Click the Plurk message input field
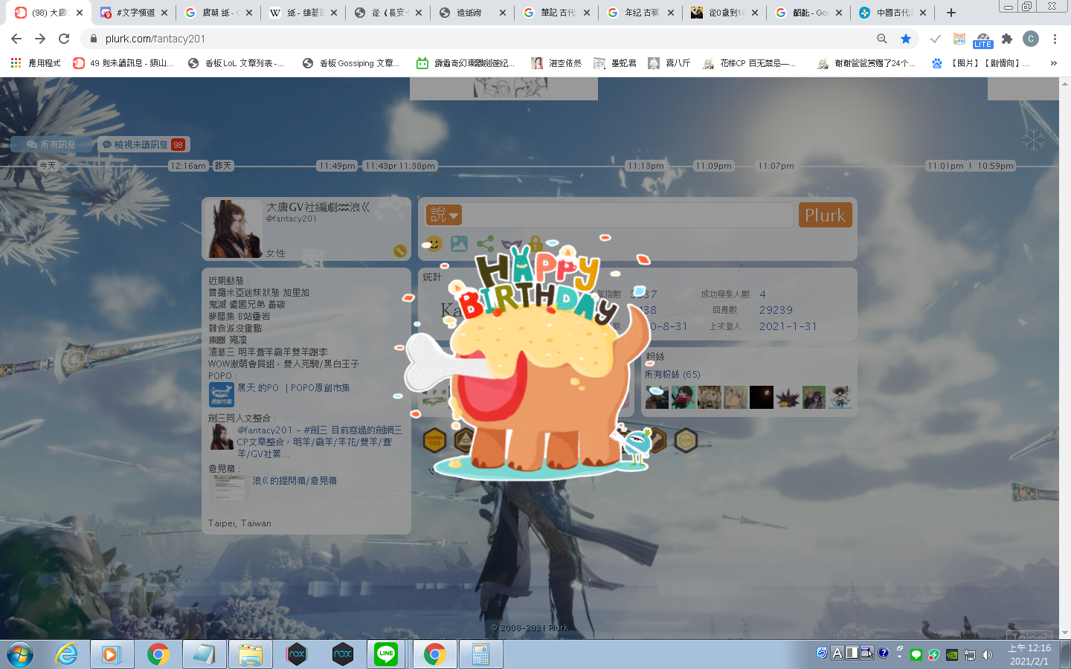The height and width of the screenshot is (669, 1071). [x=628, y=215]
